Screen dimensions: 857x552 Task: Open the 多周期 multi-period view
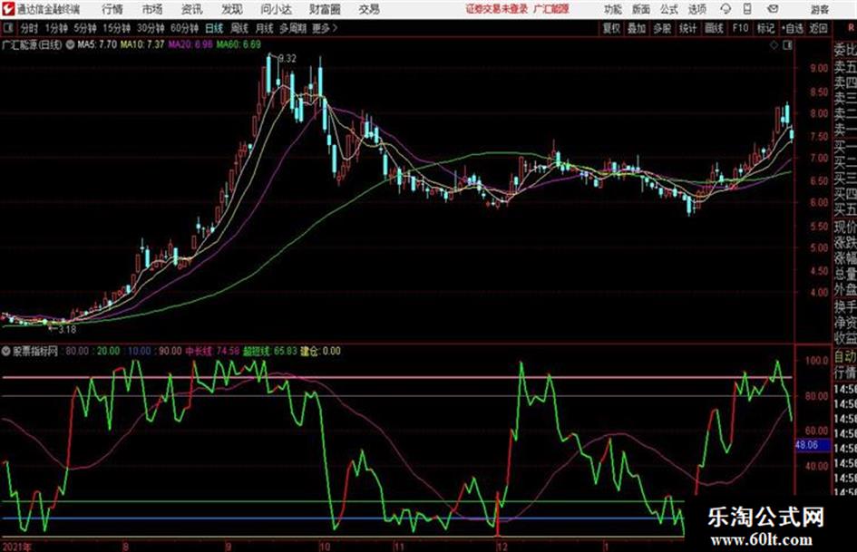(293, 28)
